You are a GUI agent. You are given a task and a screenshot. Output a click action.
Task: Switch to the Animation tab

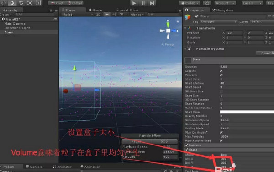90,167
